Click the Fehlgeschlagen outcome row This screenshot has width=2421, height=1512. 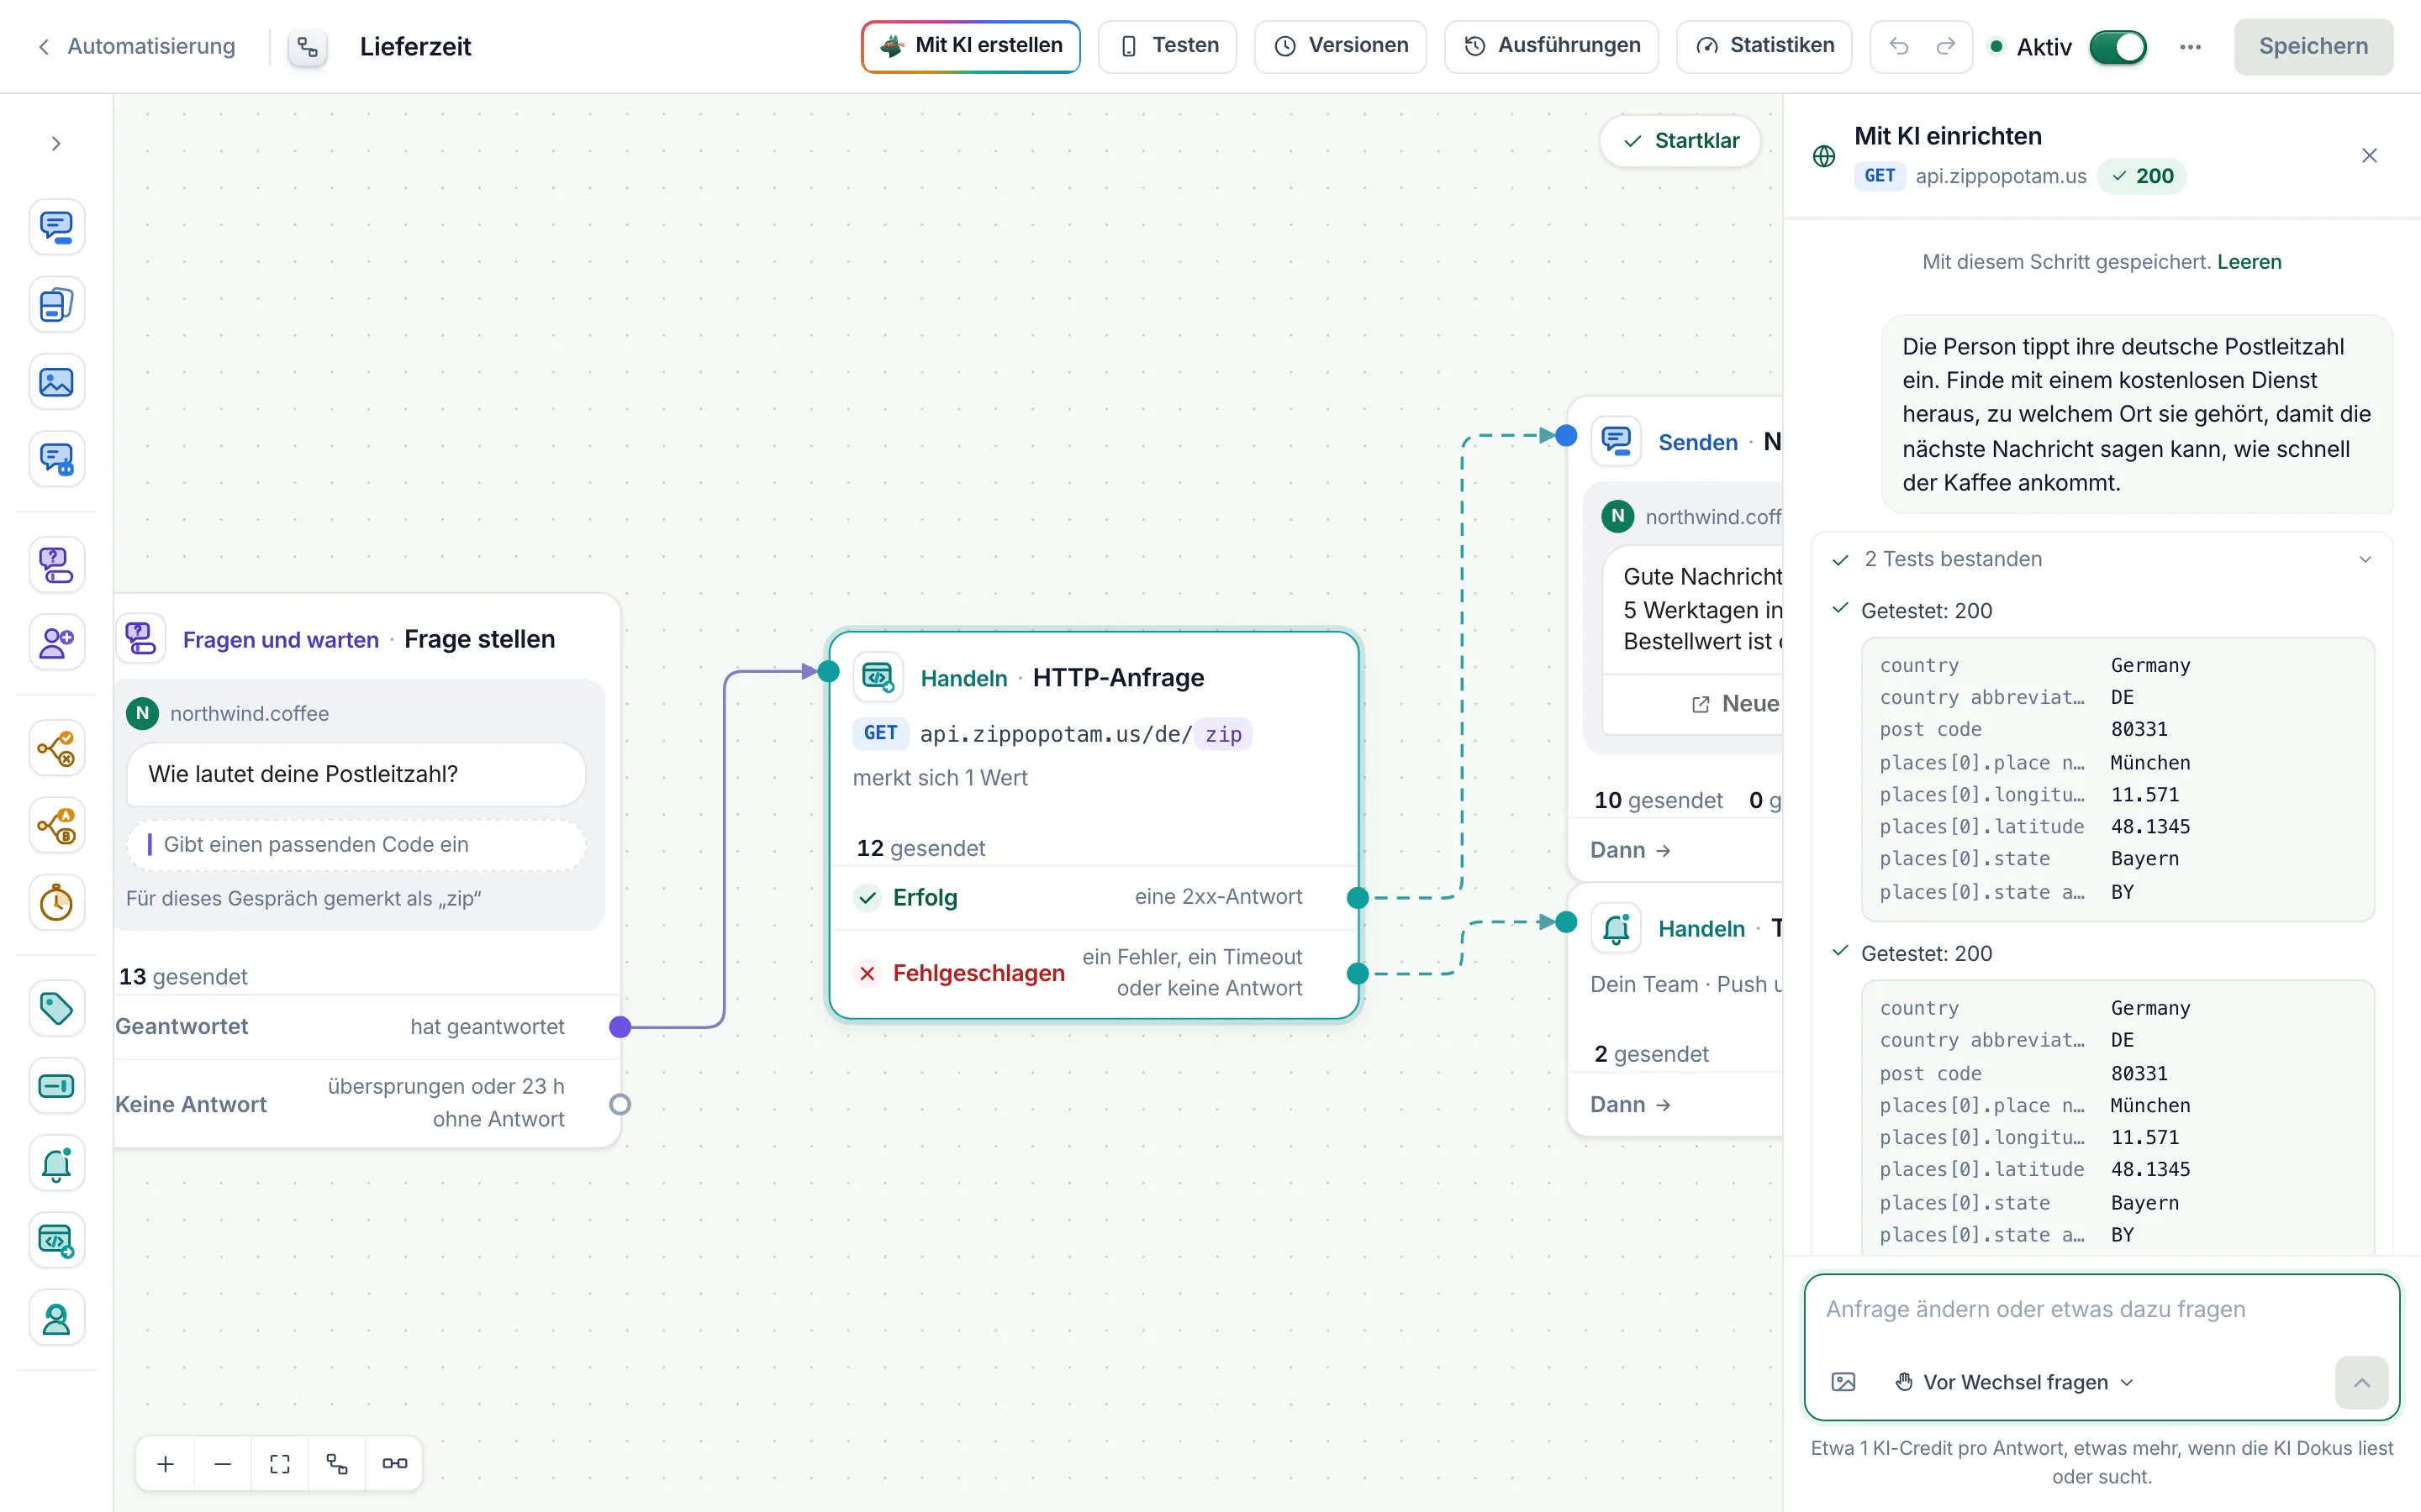[1094, 973]
